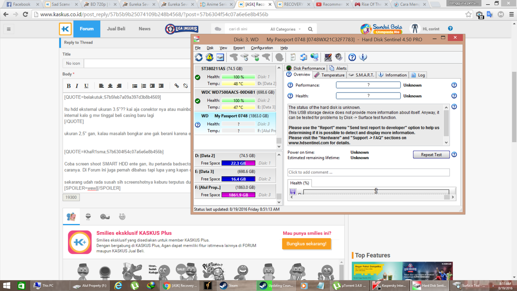Click help icon next to Health label
This screenshot has width=517, height=291.
tap(290, 96)
